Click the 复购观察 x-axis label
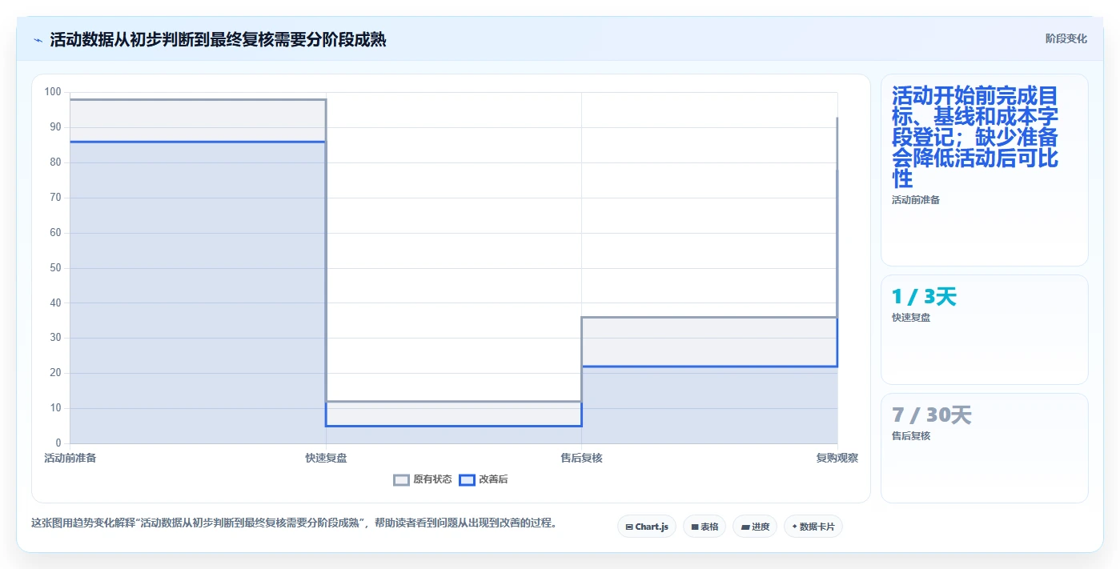 pos(837,458)
